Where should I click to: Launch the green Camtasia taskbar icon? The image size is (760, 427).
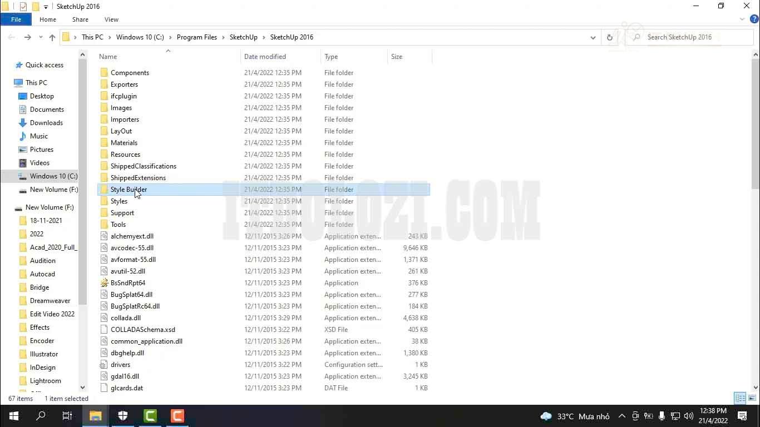[x=150, y=416]
